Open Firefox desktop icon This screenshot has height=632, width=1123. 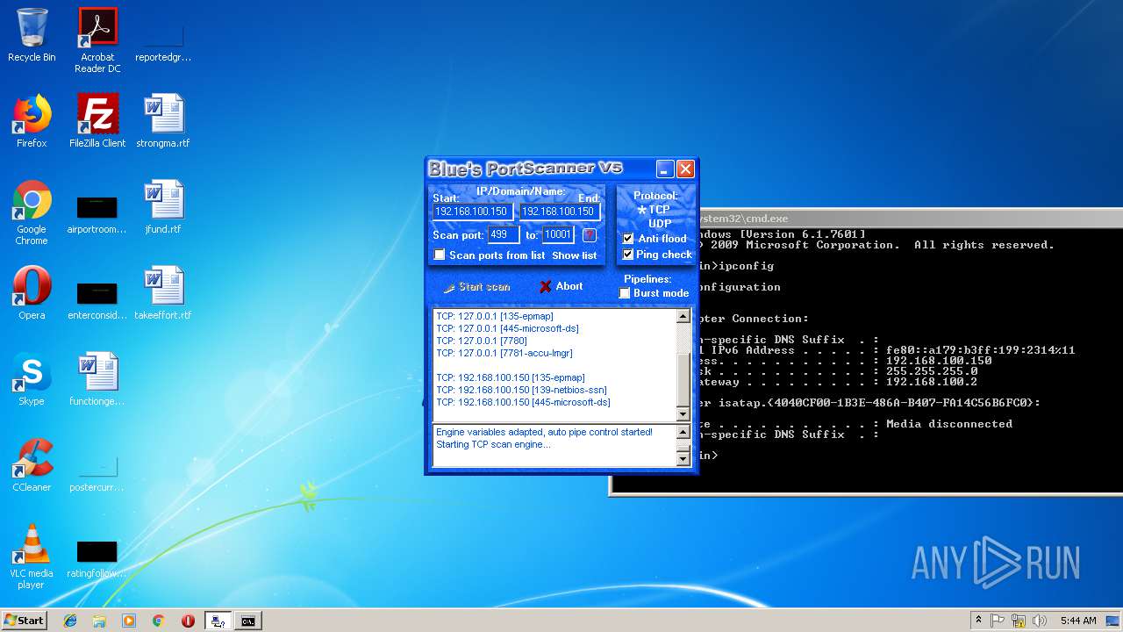(x=32, y=121)
